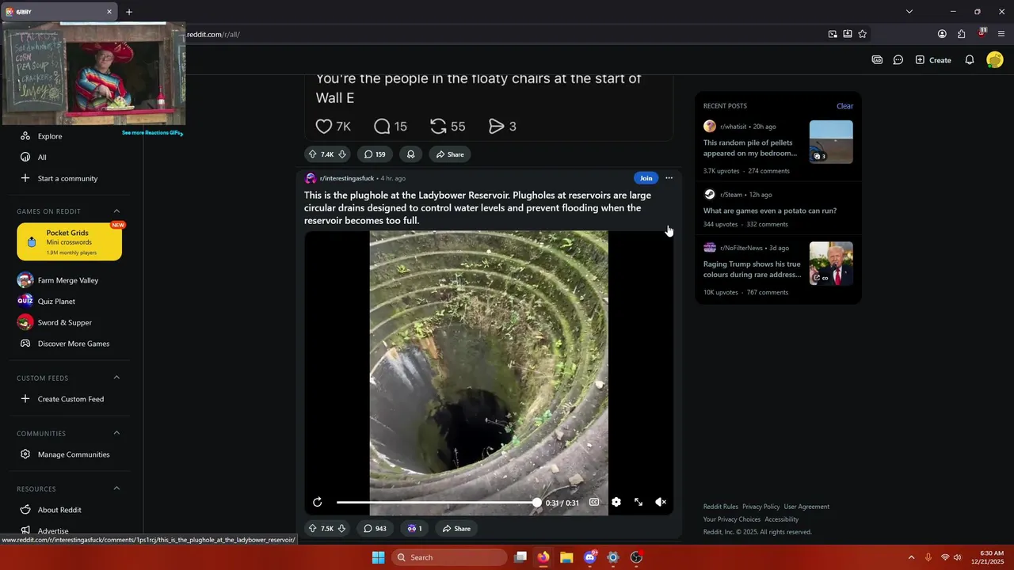Open the user avatar profile menu
Screen dimensions: 1014x570
tap(995, 60)
